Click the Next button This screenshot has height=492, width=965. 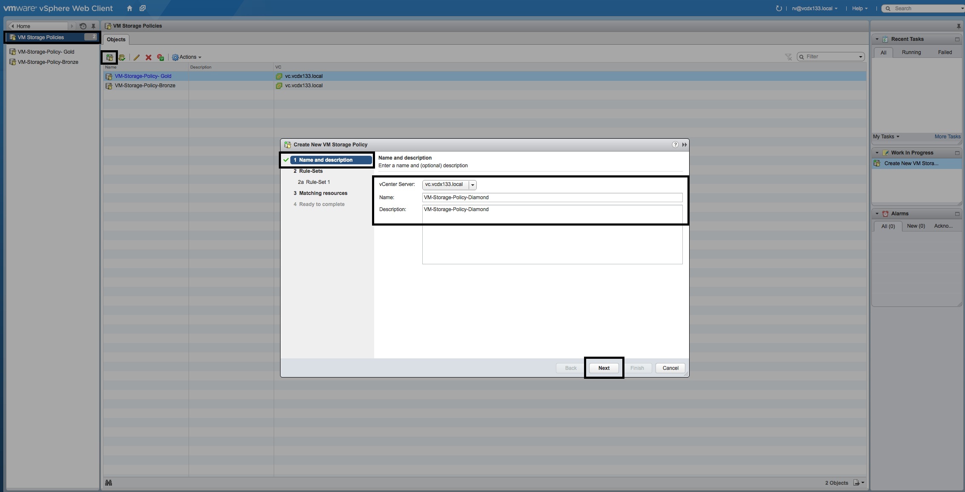coord(604,368)
